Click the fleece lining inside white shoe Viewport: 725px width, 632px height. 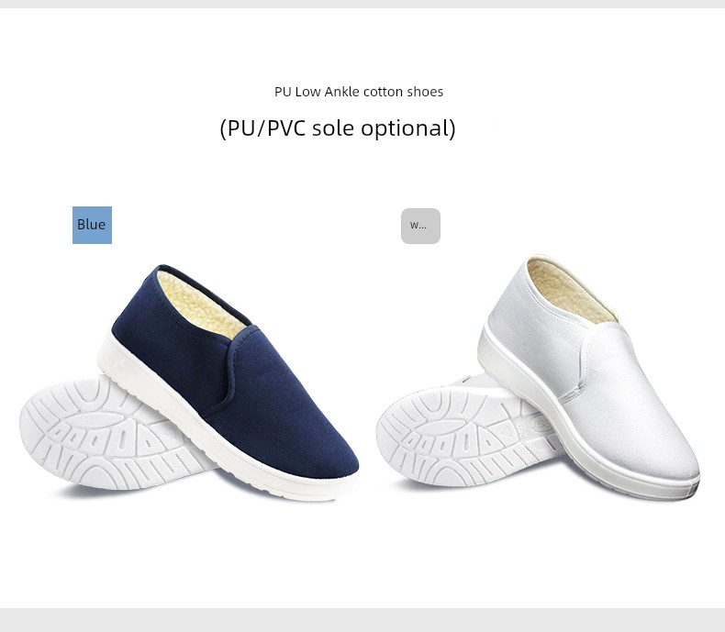(x=569, y=291)
